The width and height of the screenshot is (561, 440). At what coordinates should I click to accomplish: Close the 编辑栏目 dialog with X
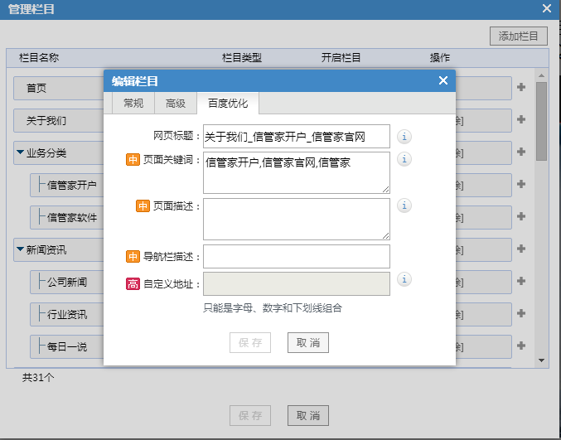(443, 80)
